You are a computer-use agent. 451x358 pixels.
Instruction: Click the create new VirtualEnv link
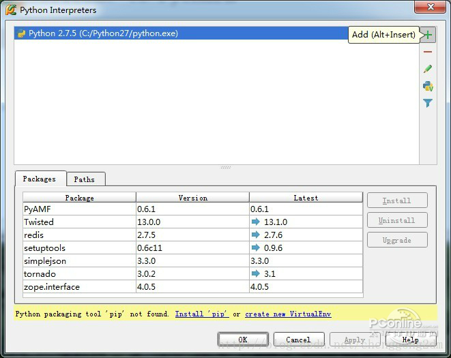coord(288,314)
